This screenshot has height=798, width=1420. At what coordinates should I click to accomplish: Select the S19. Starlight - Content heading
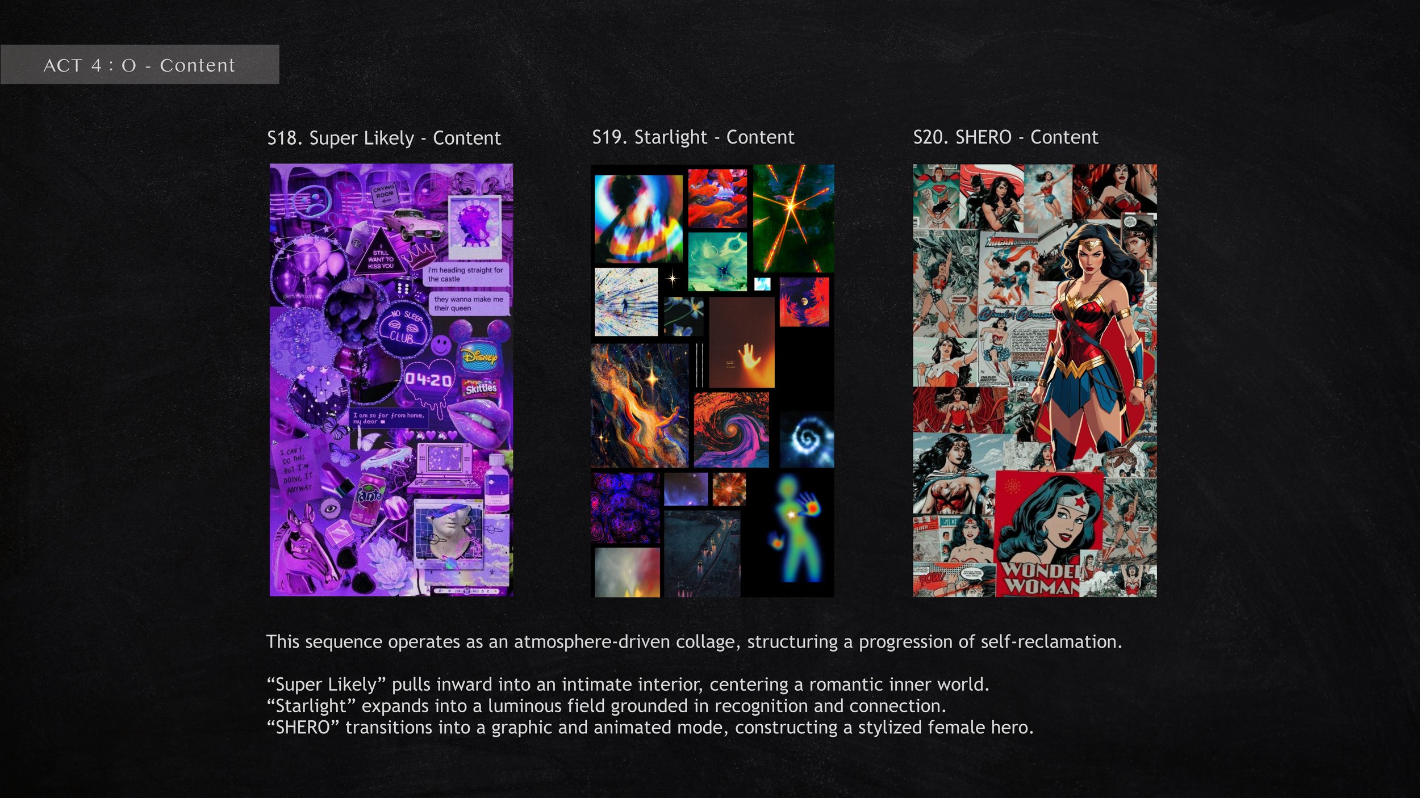(x=693, y=137)
